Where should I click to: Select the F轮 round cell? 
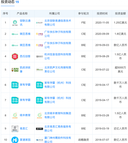point(84,23)
